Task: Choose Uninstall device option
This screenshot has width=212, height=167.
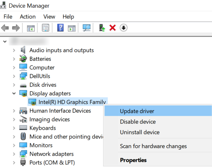Action: click(140, 132)
